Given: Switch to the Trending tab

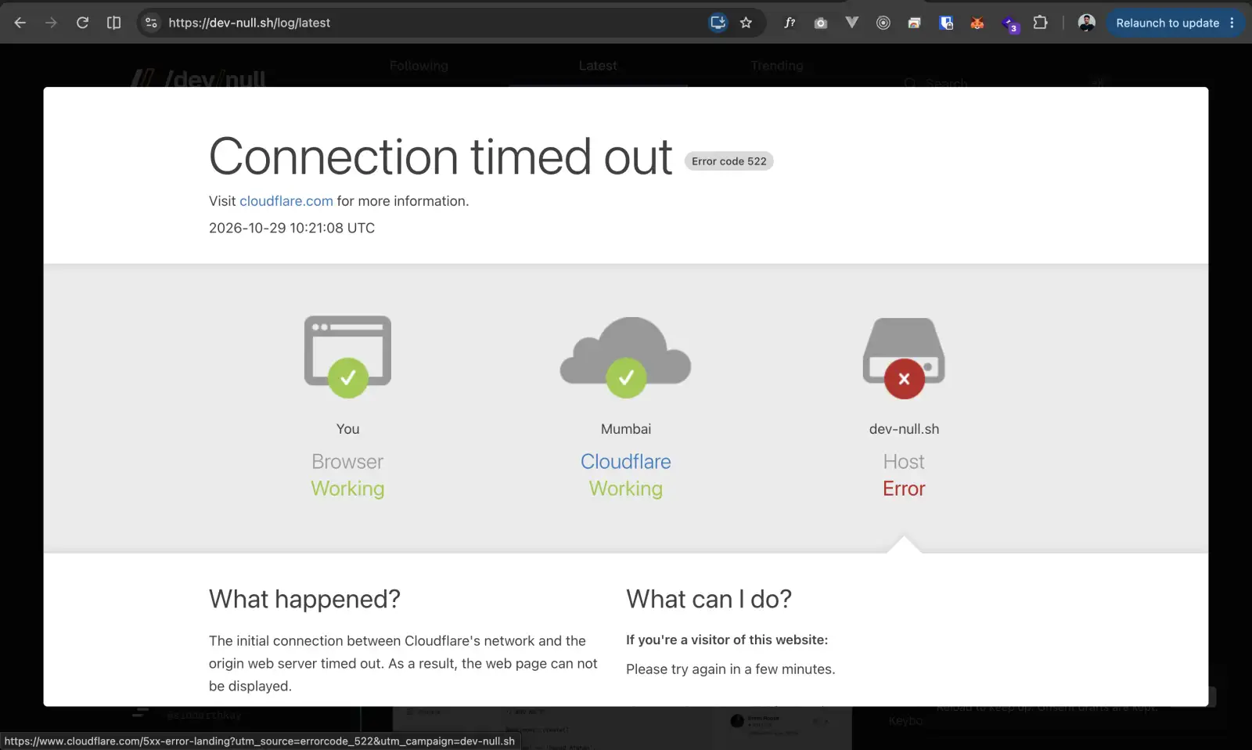Looking at the screenshot, I should pyautogui.click(x=777, y=66).
